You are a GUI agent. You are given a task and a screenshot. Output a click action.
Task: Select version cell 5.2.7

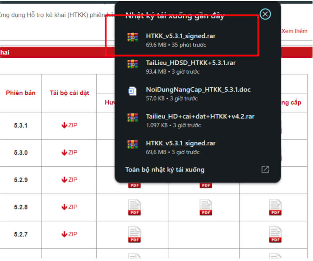pyautogui.click(x=21, y=234)
